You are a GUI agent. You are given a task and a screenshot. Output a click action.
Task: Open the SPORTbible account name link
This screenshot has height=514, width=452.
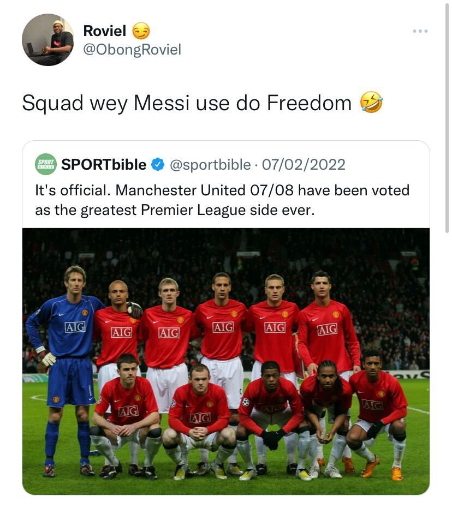click(104, 164)
